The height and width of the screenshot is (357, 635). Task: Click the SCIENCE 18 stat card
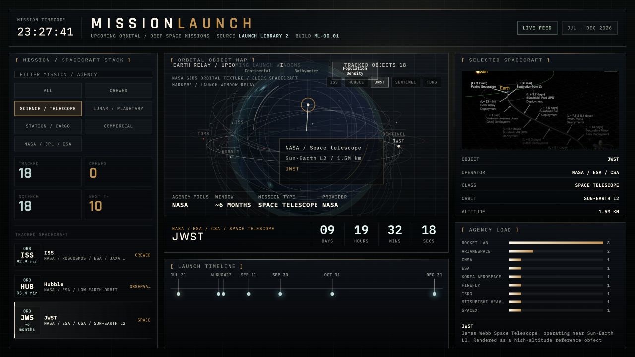48,205
